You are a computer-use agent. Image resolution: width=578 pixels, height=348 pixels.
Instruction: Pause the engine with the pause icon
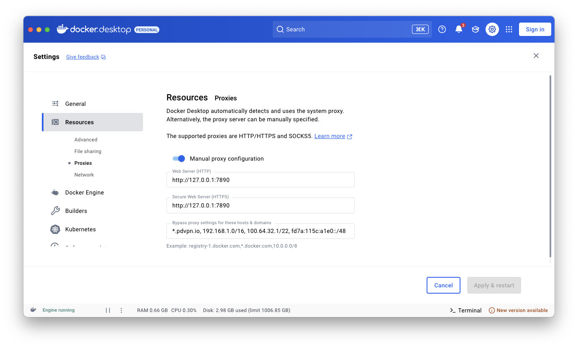[108, 310]
